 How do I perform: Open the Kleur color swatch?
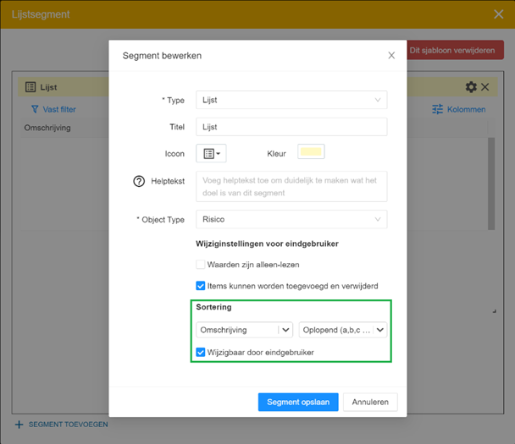(x=311, y=151)
